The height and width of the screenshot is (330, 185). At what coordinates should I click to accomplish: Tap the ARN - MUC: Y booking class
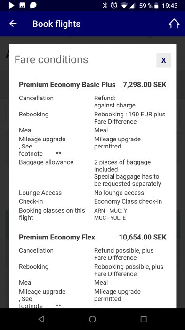coord(111,211)
